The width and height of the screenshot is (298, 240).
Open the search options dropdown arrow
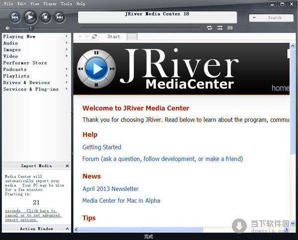point(254,18)
